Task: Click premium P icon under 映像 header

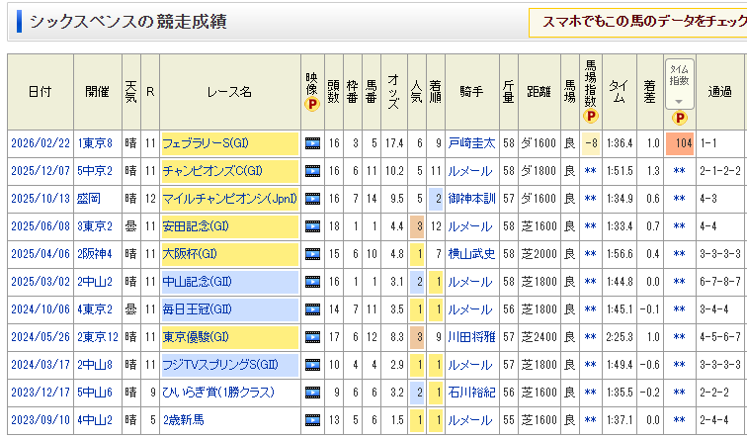Action: (313, 105)
